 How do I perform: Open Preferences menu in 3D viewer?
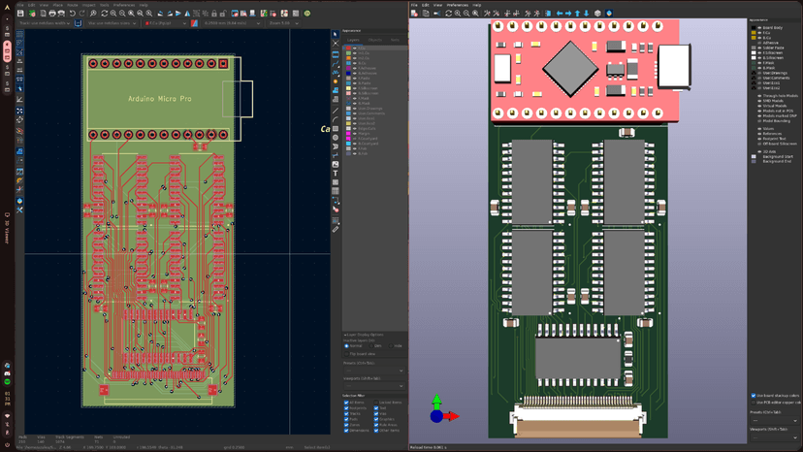pyautogui.click(x=457, y=5)
